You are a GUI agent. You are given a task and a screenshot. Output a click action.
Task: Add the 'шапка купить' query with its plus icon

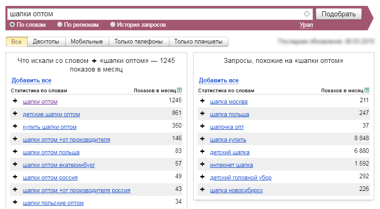(x=202, y=139)
